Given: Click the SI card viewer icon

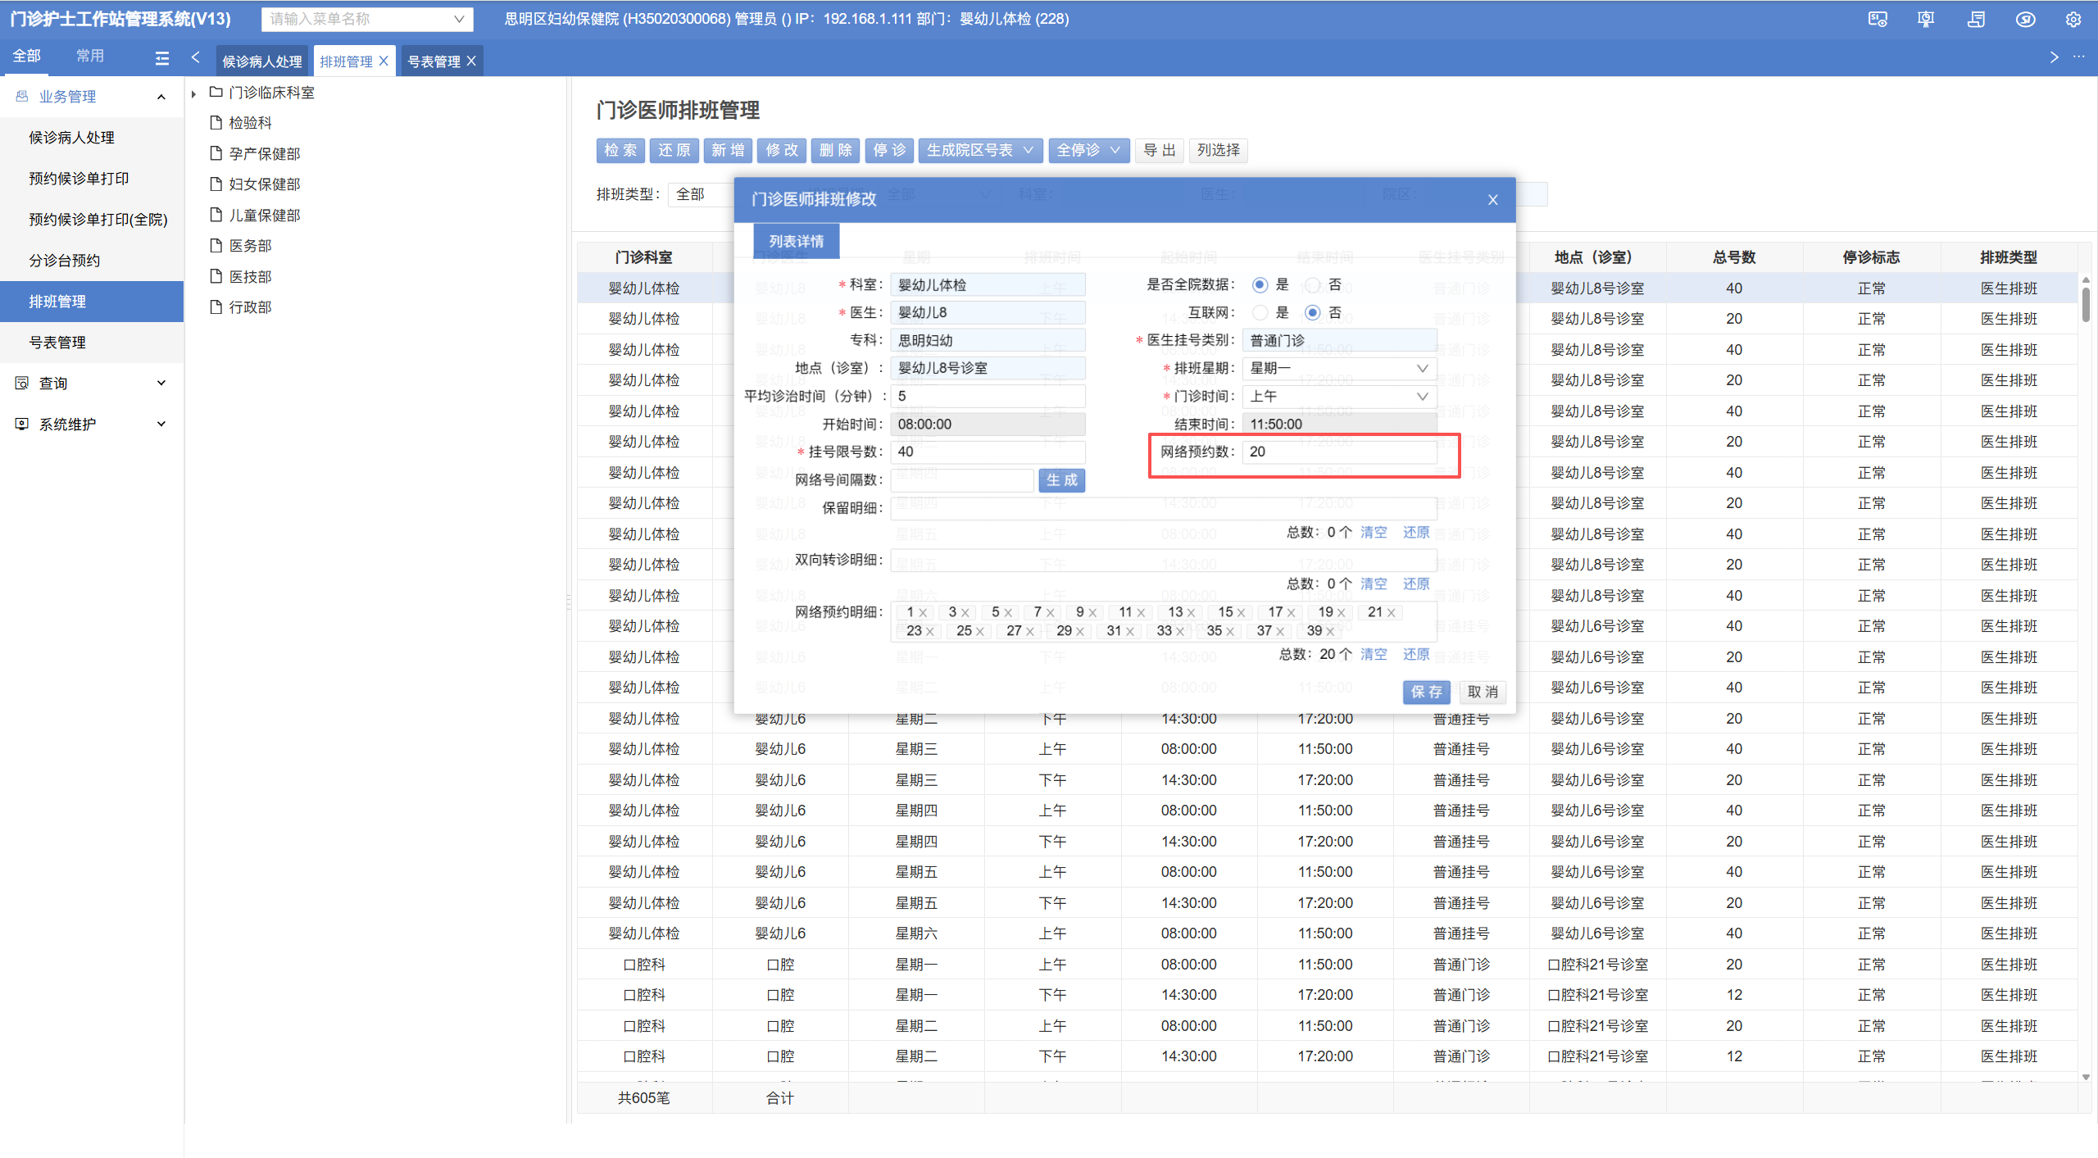Looking at the screenshot, I should [x=1878, y=19].
